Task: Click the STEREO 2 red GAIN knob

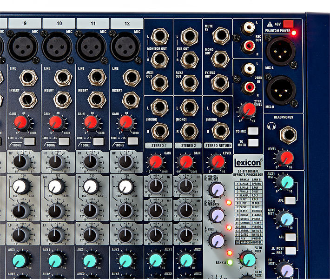Action: pos(185,162)
